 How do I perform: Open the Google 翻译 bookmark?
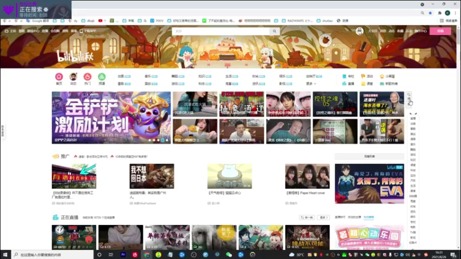pos(37,21)
